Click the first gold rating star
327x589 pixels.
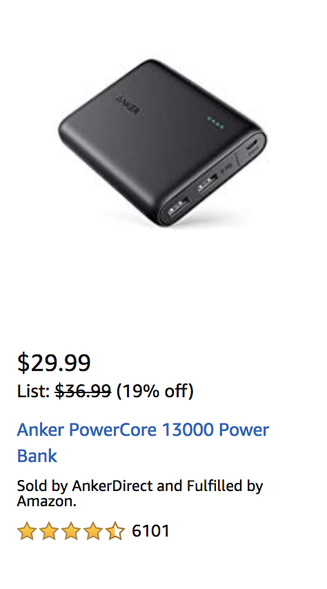[27, 531]
